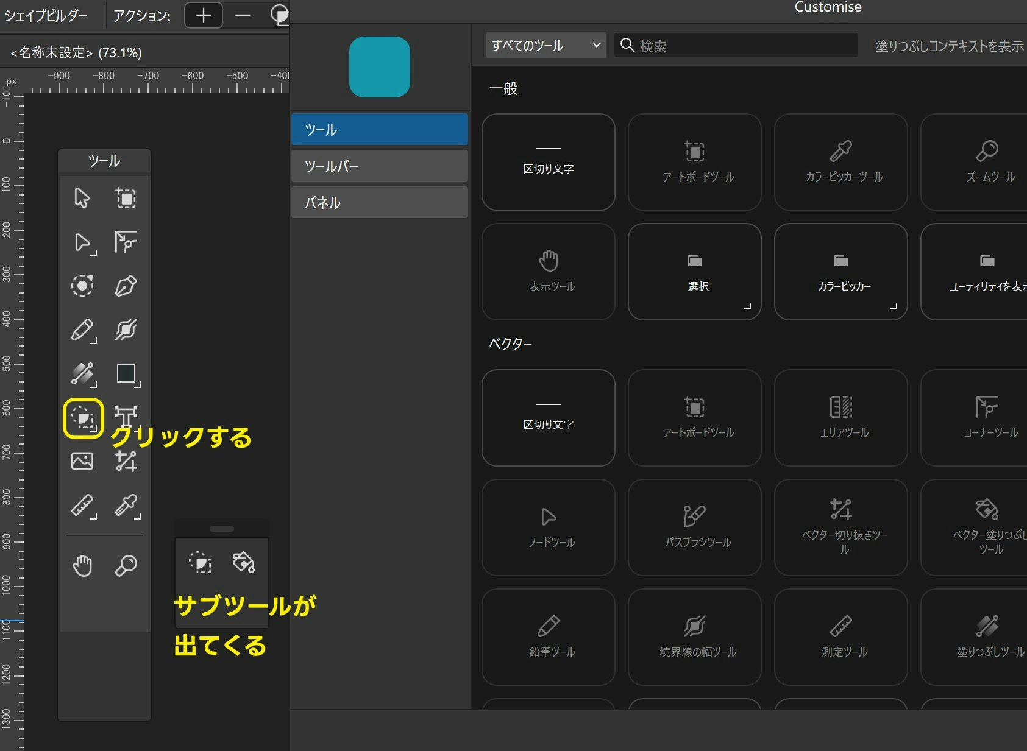Click the Customise dialog title

828,7
